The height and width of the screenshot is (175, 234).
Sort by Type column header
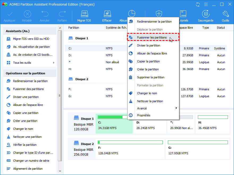click(x=206, y=28)
